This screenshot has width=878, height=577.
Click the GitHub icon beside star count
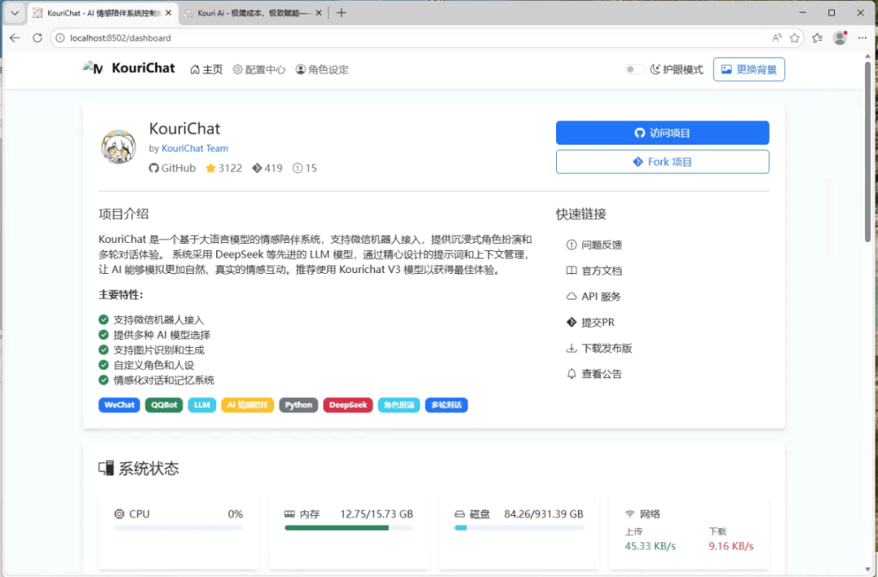pos(154,168)
